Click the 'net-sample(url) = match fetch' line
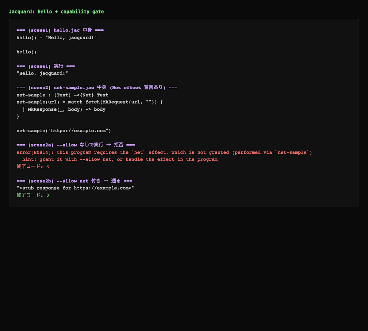This screenshot has width=368, height=331. (90, 102)
